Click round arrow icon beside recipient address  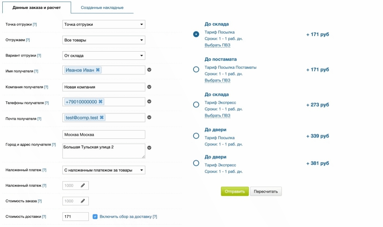pos(149,148)
